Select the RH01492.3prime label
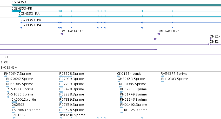221x119 pixels. point(133,105)
